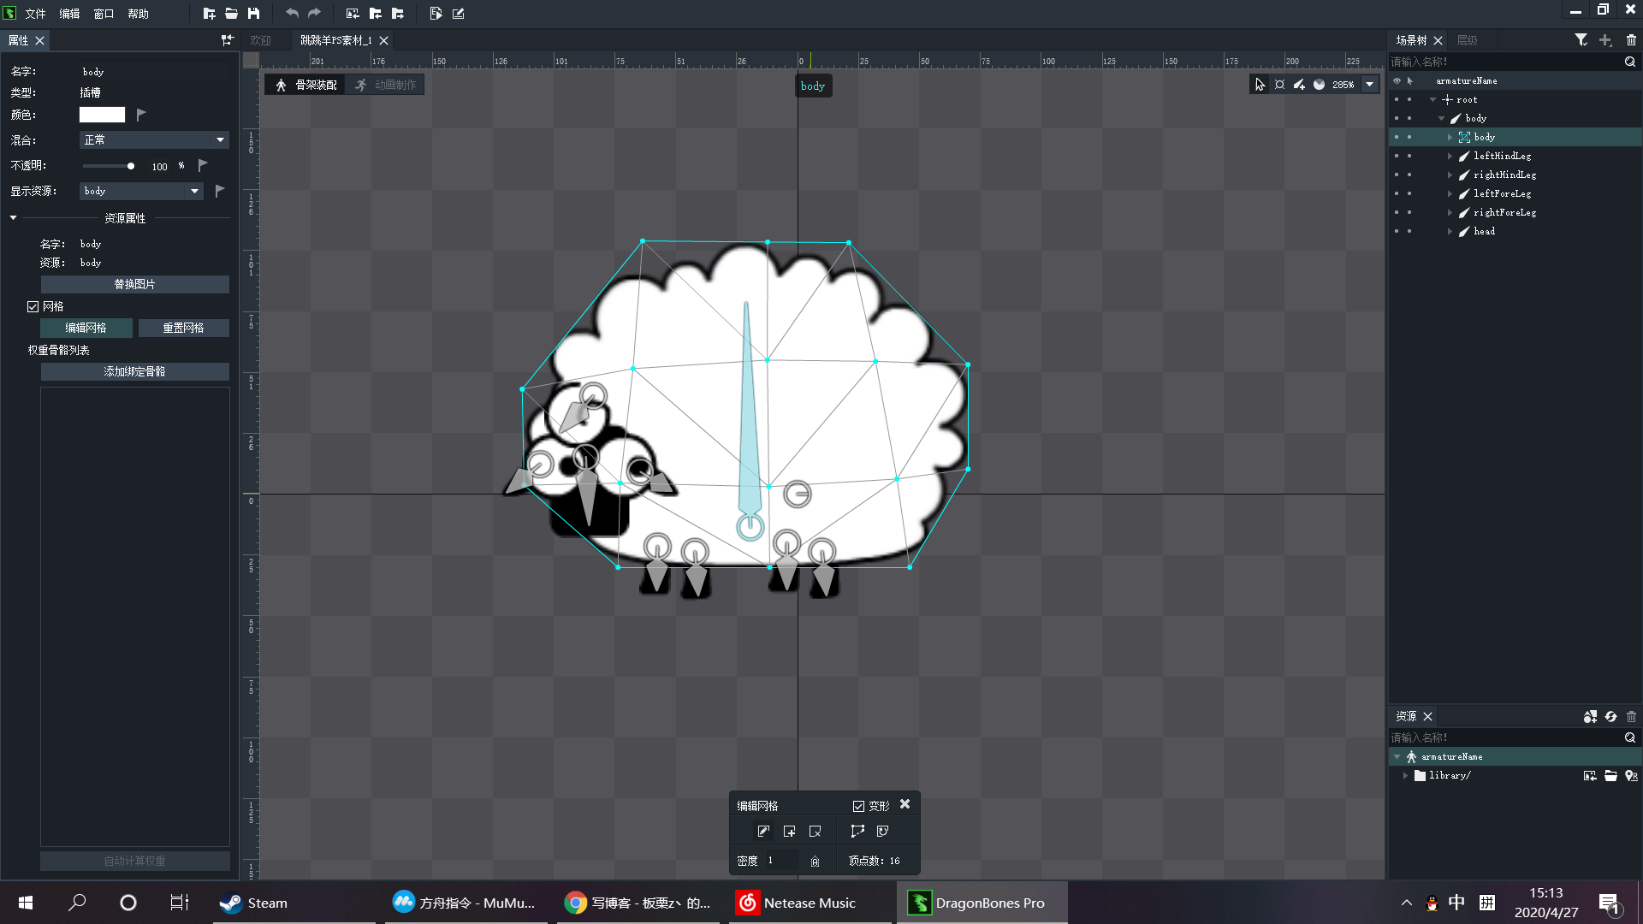This screenshot has width=1643, height=924.
Task: Click the mesh outline polygon tool
Action: [857, 832]
